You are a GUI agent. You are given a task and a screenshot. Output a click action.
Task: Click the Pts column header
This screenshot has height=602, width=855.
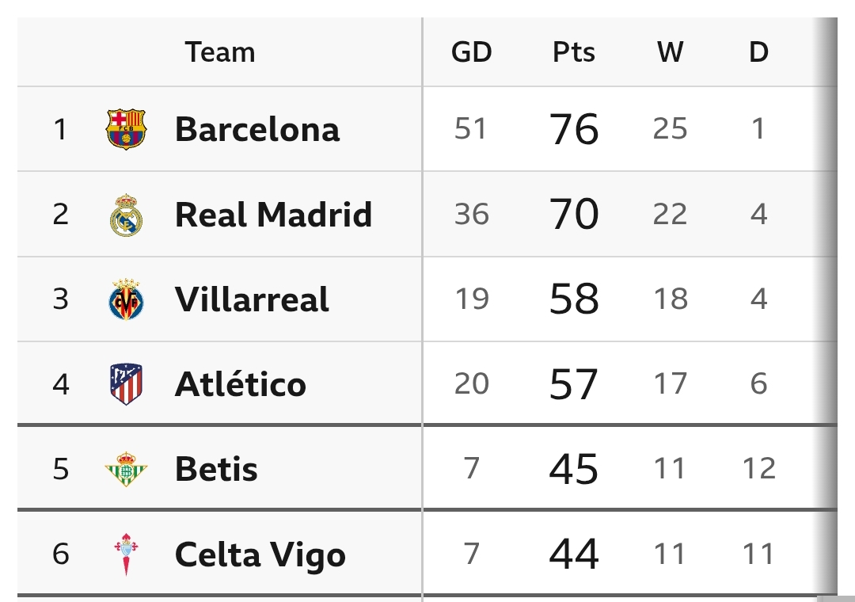click(x=574, y=52)
